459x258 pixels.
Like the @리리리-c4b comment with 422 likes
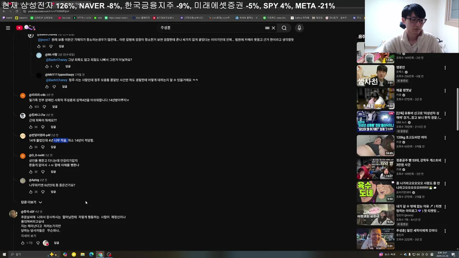point(31,107)
